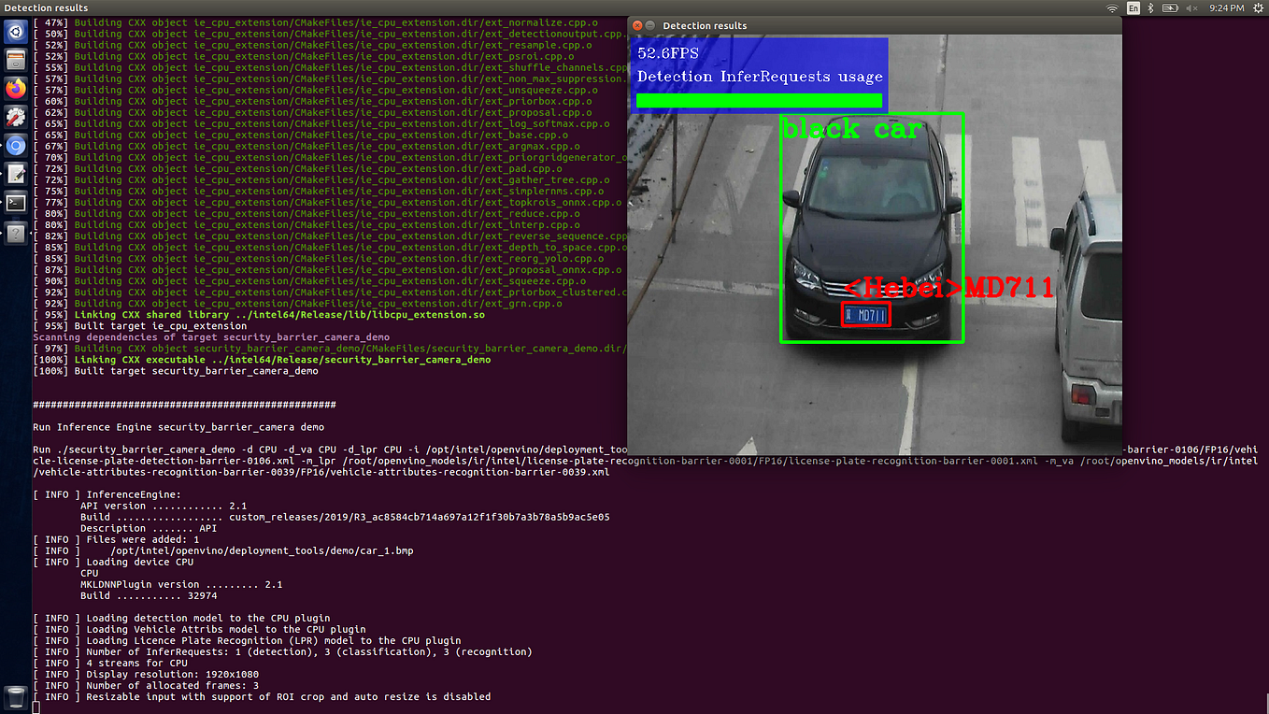Open the En keyboard layout menu
The image size is (1269, 714).
click(1133, 7)
